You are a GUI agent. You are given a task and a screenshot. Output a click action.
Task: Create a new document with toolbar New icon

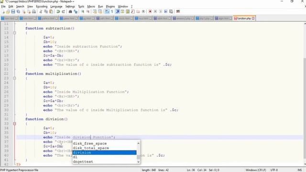click(3, 11)
